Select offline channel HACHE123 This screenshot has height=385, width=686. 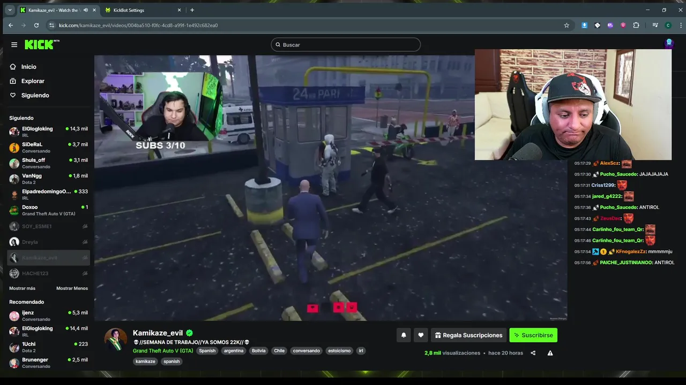click(x=48, y=273)
